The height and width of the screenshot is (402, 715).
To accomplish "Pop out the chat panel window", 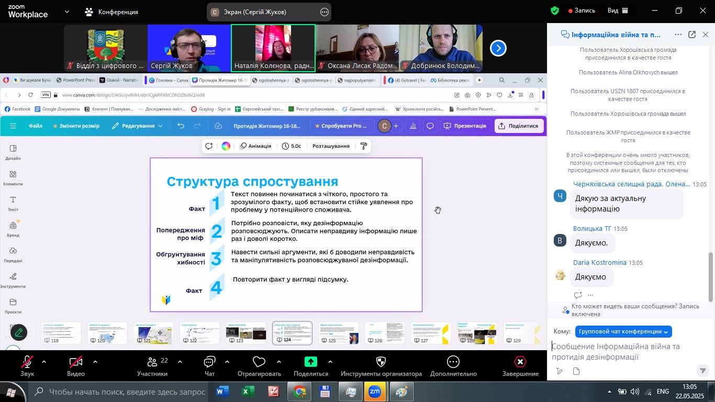I will click(x=692, y=35).
